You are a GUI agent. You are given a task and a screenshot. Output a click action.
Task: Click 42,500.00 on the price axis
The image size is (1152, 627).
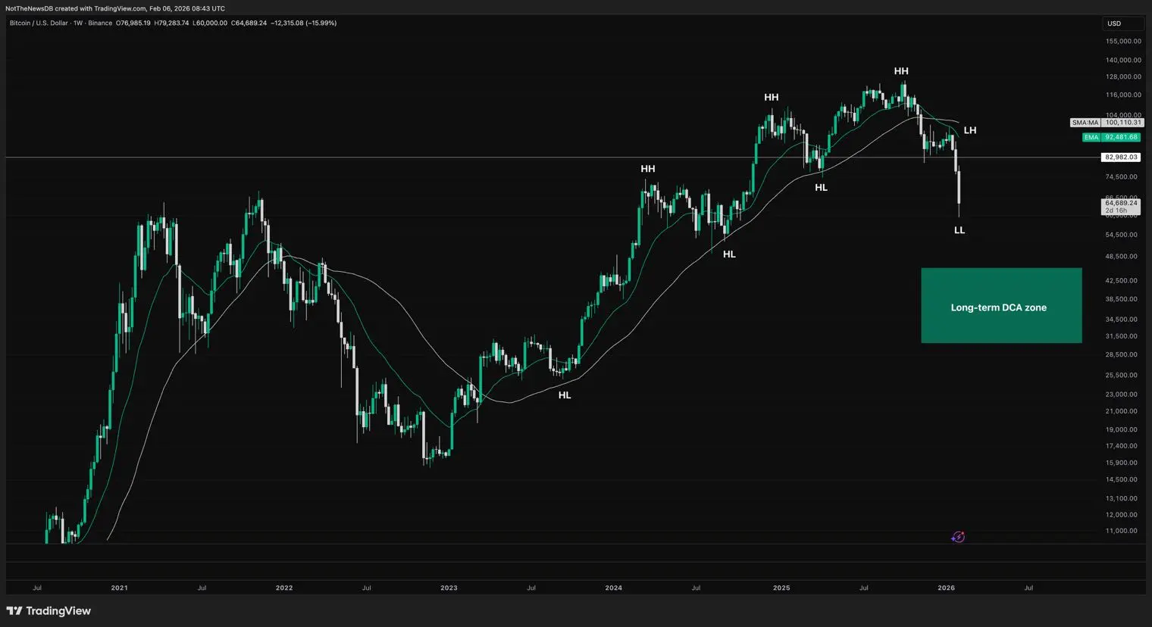point(1122,280)
